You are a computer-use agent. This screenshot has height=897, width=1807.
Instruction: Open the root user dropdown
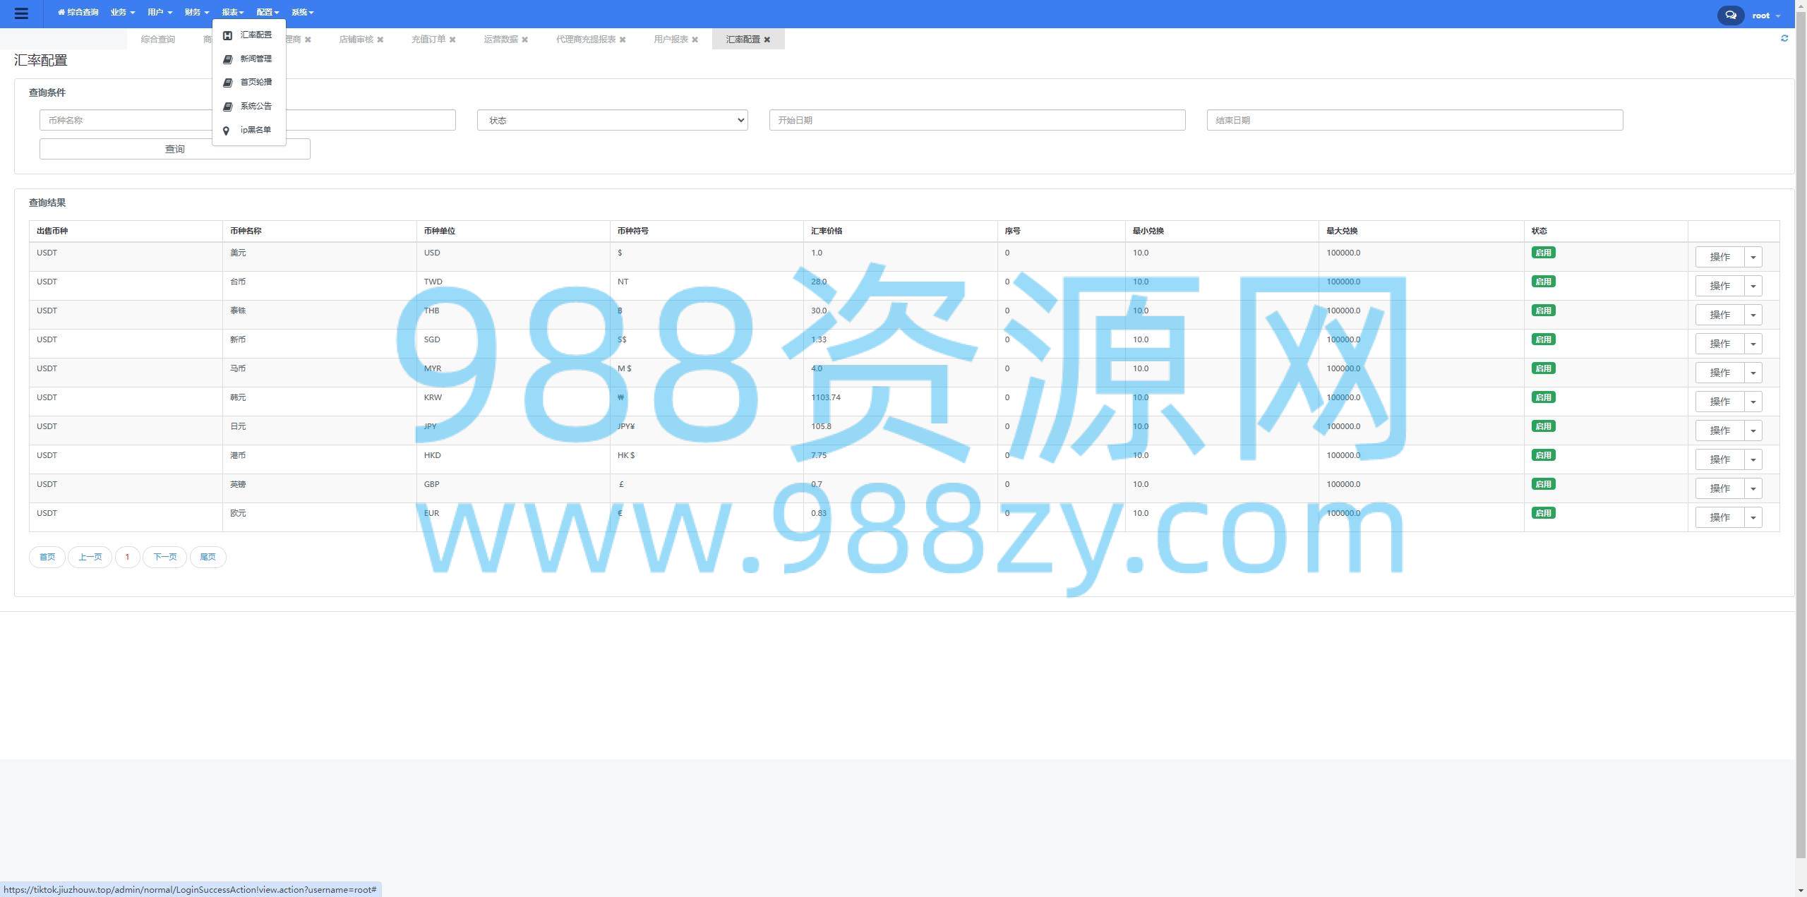pyautogui.click(x=1765, y=16)
